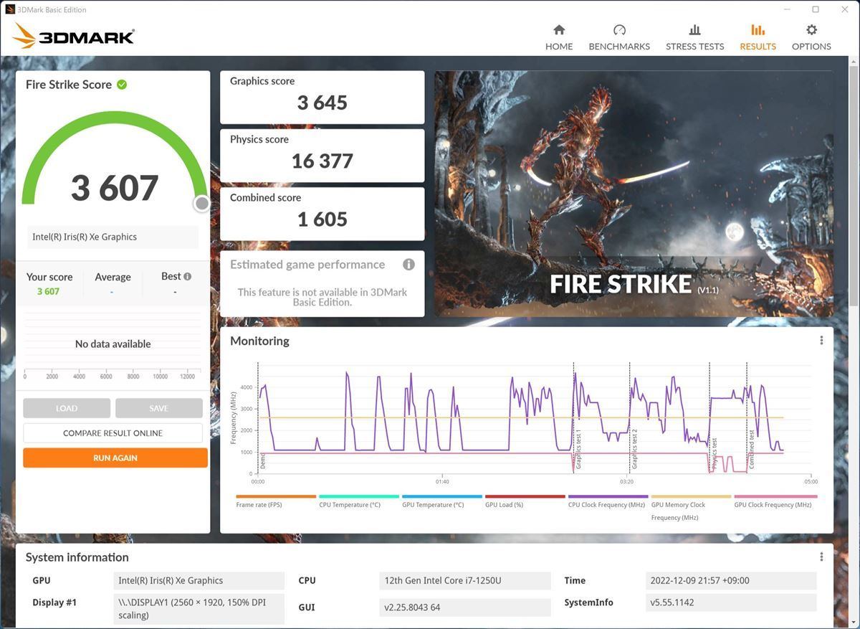This screenshot has width=860, height=629.
Task: Click the score gauge end handle
Action: [x=202, y=204]
